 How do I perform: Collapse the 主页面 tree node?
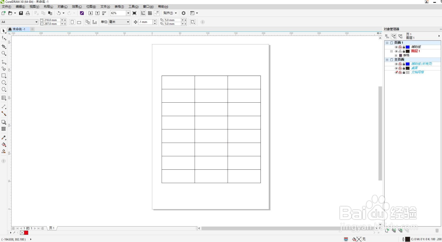387,60
